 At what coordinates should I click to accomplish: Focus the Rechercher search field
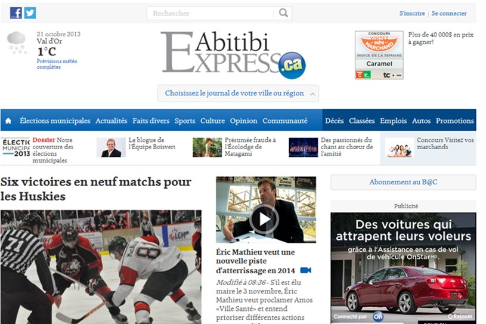(x=212, y=13)
